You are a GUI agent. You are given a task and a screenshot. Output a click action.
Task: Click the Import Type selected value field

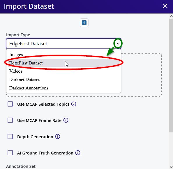(63, 44)
